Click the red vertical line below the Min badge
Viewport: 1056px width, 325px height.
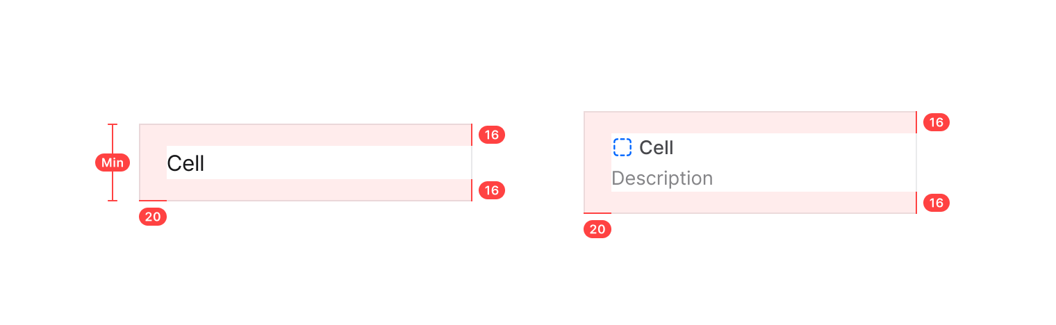pyautogui.click(x=113, y=186)
